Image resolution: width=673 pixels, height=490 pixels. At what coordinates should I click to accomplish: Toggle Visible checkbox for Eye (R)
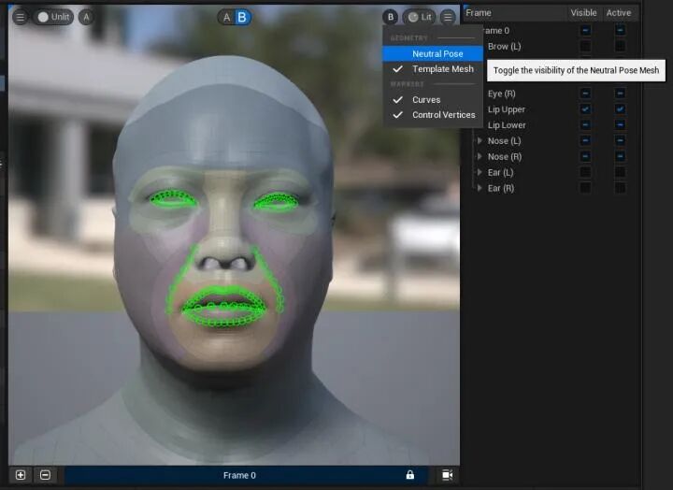pos(585,94)
